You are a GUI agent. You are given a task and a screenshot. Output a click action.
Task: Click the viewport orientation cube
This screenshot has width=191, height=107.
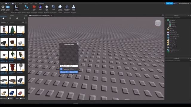point(158,23)
